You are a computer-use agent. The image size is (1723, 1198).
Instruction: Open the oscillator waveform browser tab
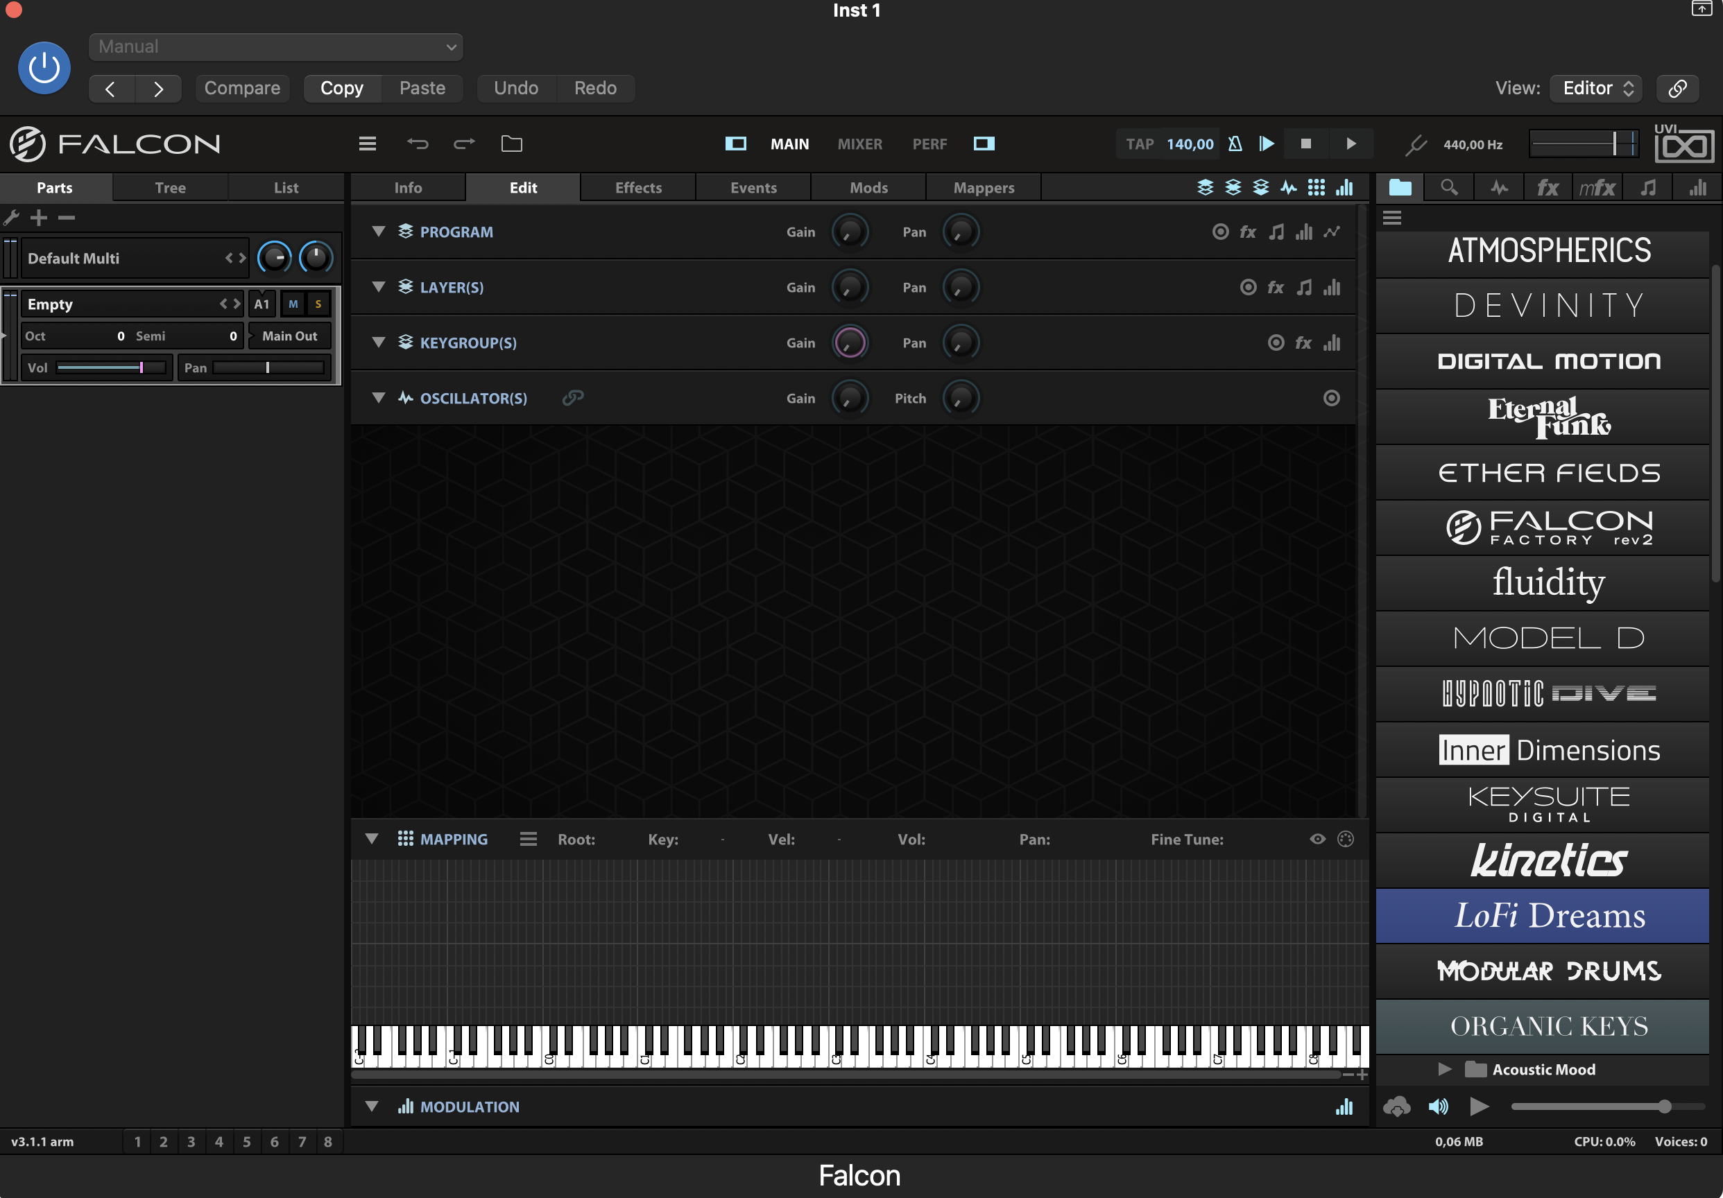[1499, 188]
